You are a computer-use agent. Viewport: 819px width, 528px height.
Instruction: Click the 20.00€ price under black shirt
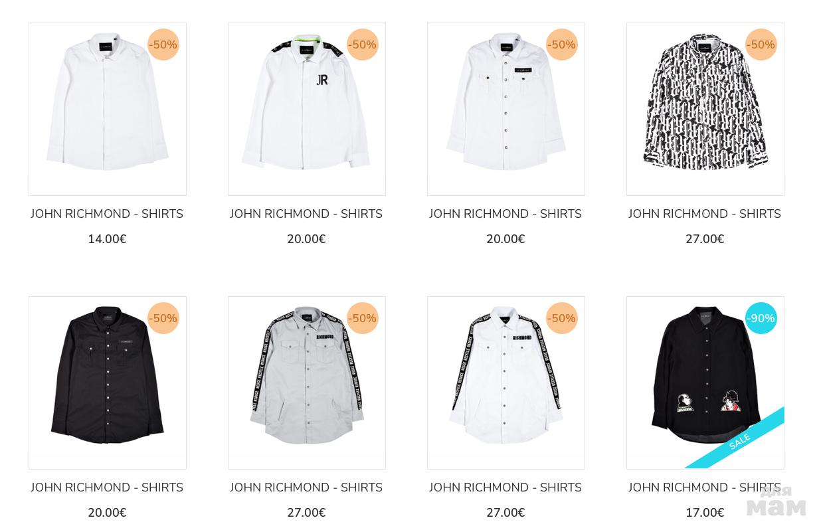pyautogui.click(x=107, y=513)
